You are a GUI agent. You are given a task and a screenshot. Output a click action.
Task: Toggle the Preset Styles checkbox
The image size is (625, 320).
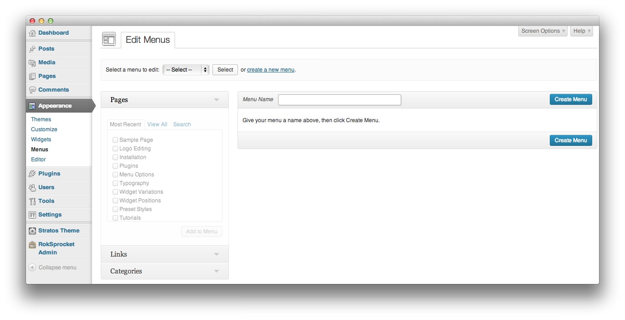pyautogui.click(x=115, y=209)
